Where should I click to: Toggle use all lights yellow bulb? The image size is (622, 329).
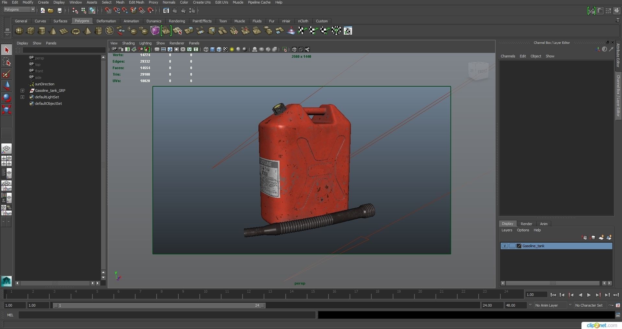[x=232, y=49]
